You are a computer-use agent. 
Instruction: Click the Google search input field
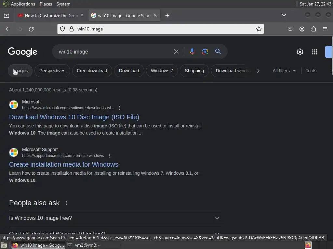[115, 52]
